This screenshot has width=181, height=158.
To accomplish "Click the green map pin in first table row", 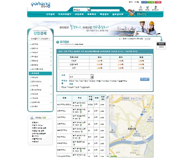I will coord(81,105).
